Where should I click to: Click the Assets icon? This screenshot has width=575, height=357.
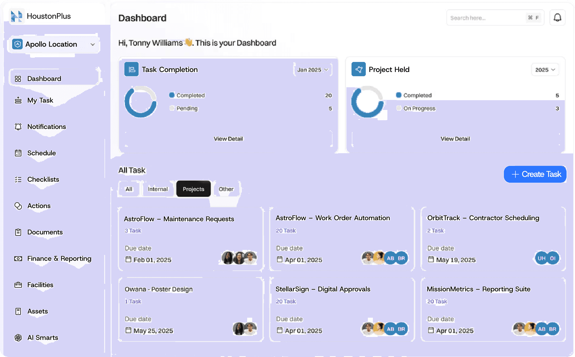point(18,311)
